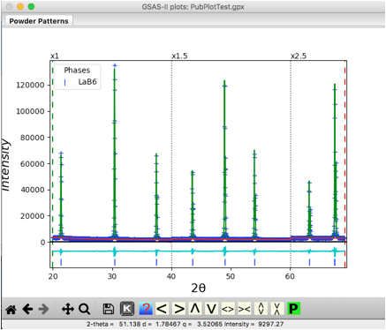Click the x2.5 magnification label
This screenshot has height=330, width=386.
point(299,56)
